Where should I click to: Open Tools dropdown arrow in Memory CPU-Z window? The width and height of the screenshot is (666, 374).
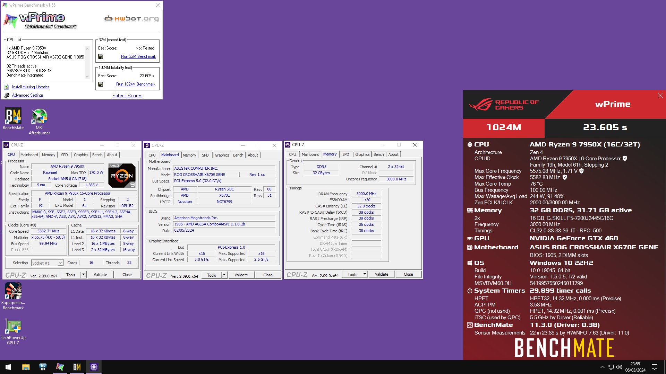365,274
